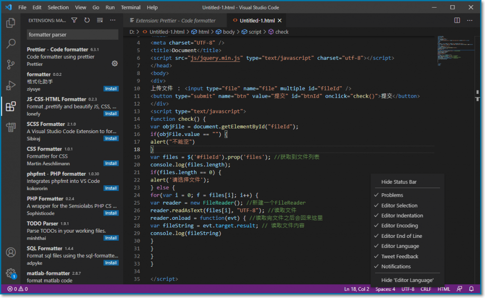Image resolution: width=485 pixels, height=298 pixels.
Task: Open the Explorer view in activity bar
Action: [x=10, y=23]
